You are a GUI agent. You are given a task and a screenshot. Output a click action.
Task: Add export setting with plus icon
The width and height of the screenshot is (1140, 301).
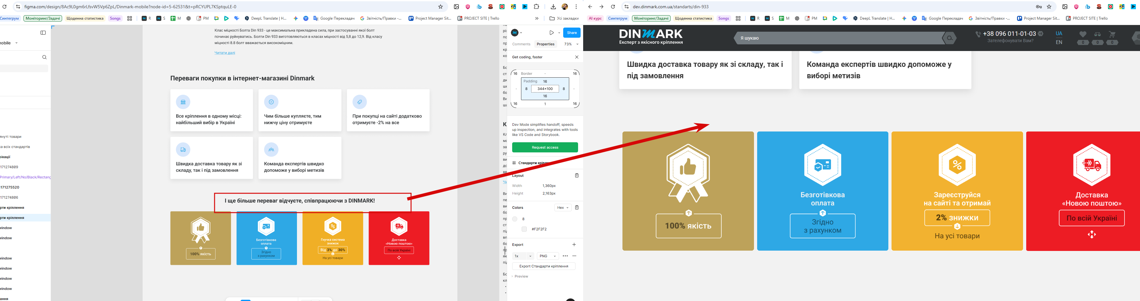[574, 244]
